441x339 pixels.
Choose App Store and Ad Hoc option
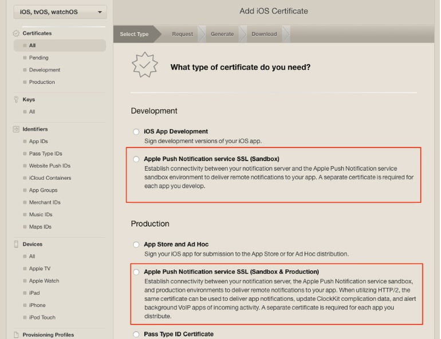pyautogui.click(x=136, y=245)
